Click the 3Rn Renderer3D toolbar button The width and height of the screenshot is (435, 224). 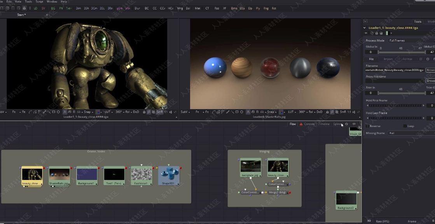pos(110,8)
